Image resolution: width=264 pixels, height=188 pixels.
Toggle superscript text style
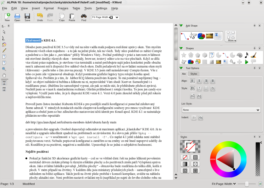(192, 96)
